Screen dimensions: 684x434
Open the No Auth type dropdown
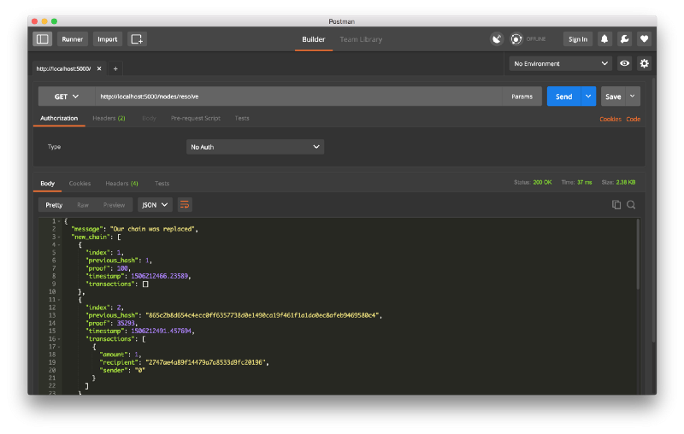click(255, 147)
